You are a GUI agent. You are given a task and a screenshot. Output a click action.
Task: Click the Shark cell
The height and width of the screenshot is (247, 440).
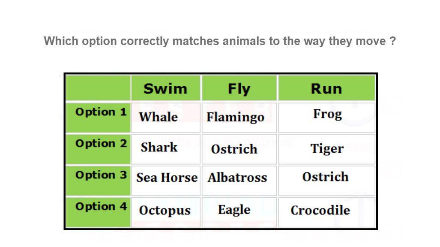point(159,148)
